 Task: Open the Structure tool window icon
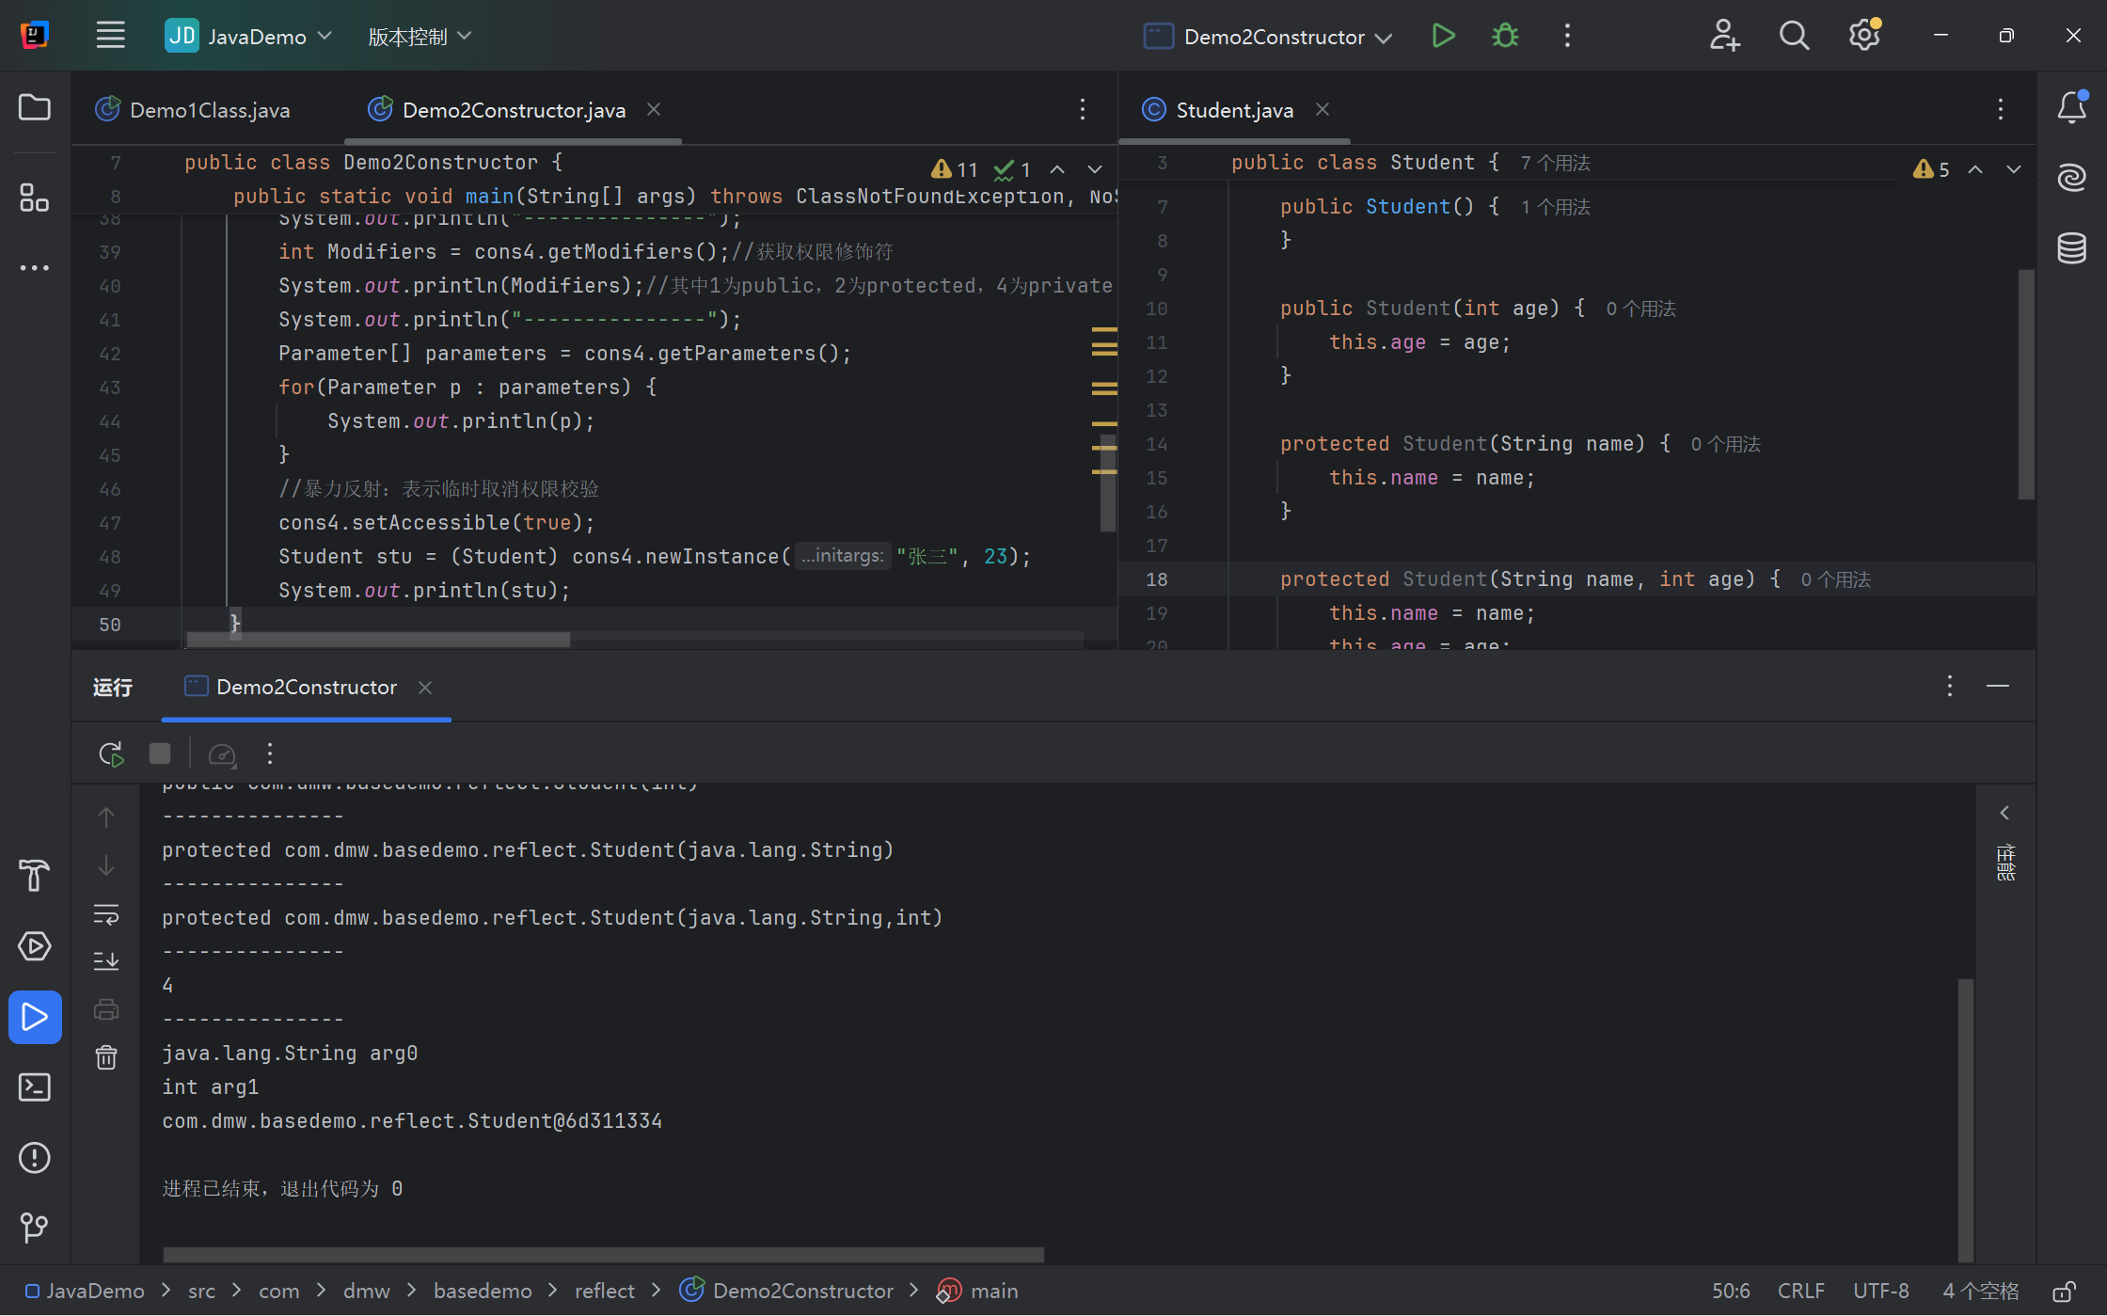click(x=35, y=198)
